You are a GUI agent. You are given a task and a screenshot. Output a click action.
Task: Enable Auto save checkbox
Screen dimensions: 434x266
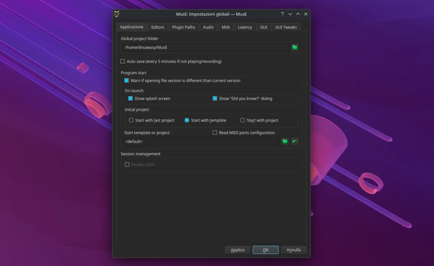[123, 61]
